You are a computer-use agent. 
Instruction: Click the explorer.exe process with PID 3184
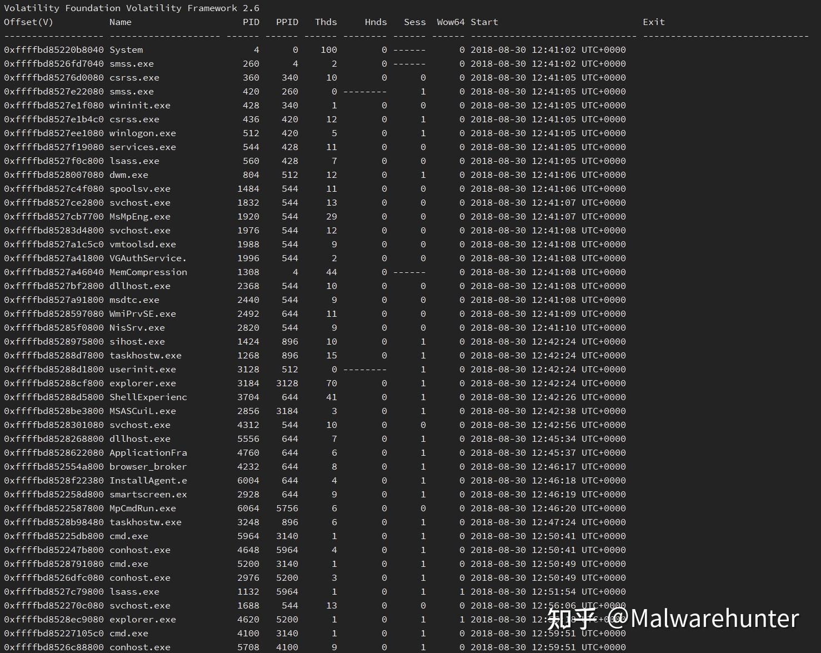point(143,383)
